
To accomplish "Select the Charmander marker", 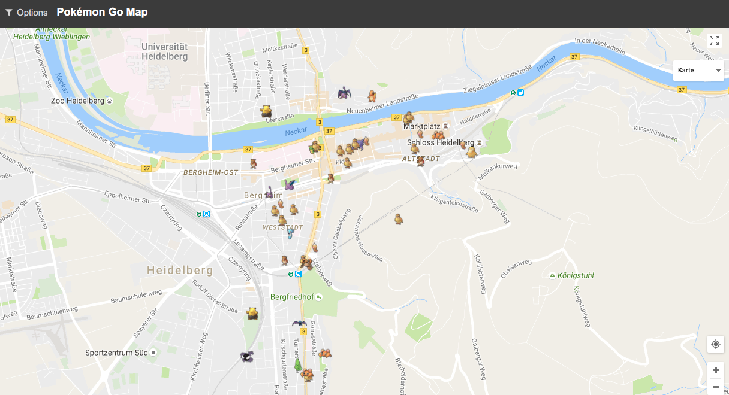I will [372, 96].
